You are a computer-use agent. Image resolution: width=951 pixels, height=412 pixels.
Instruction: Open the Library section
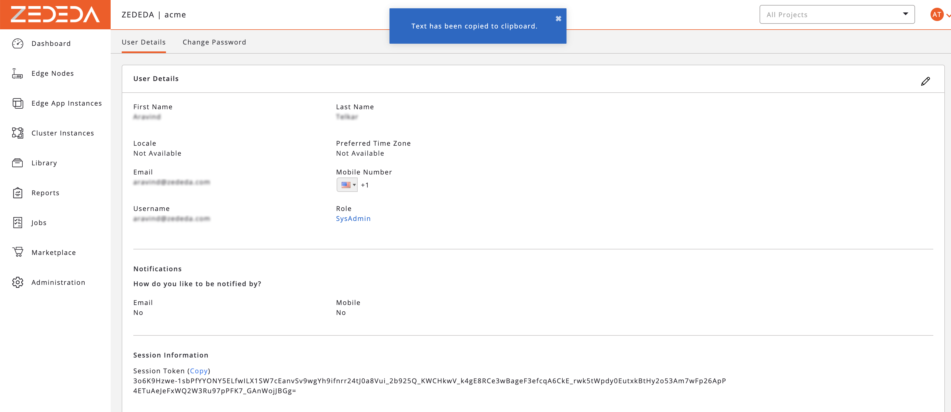pyautogui.click(x=44, y=163)
